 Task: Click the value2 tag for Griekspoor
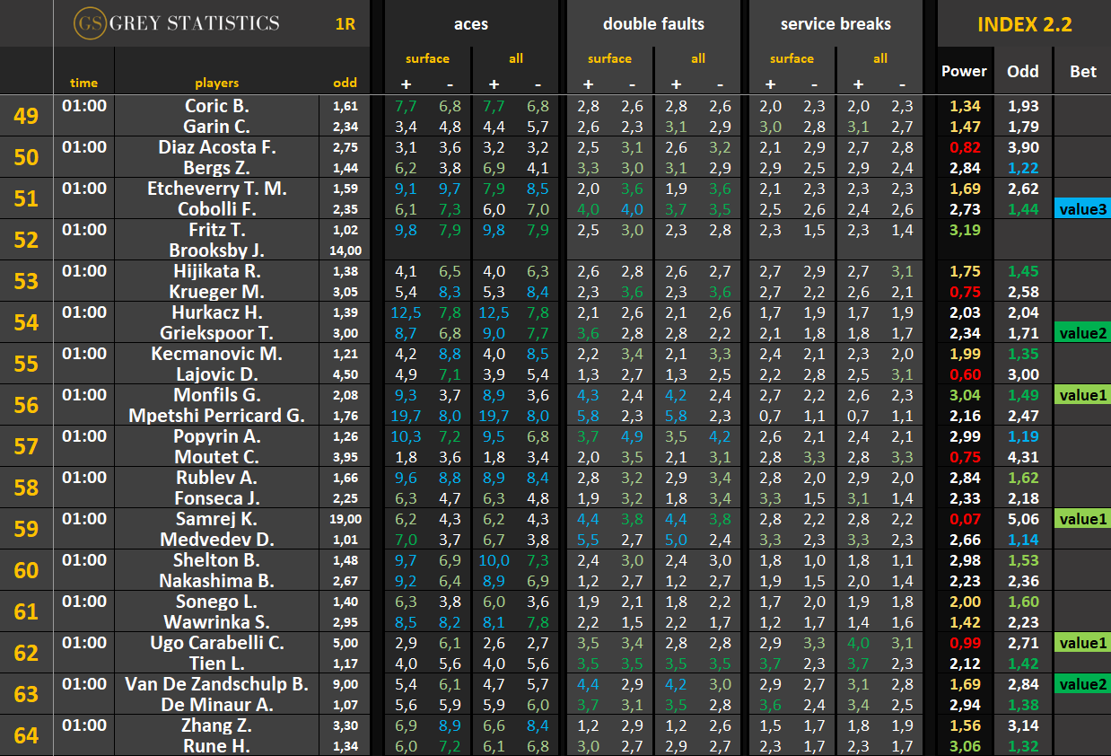pos(1082,333)
